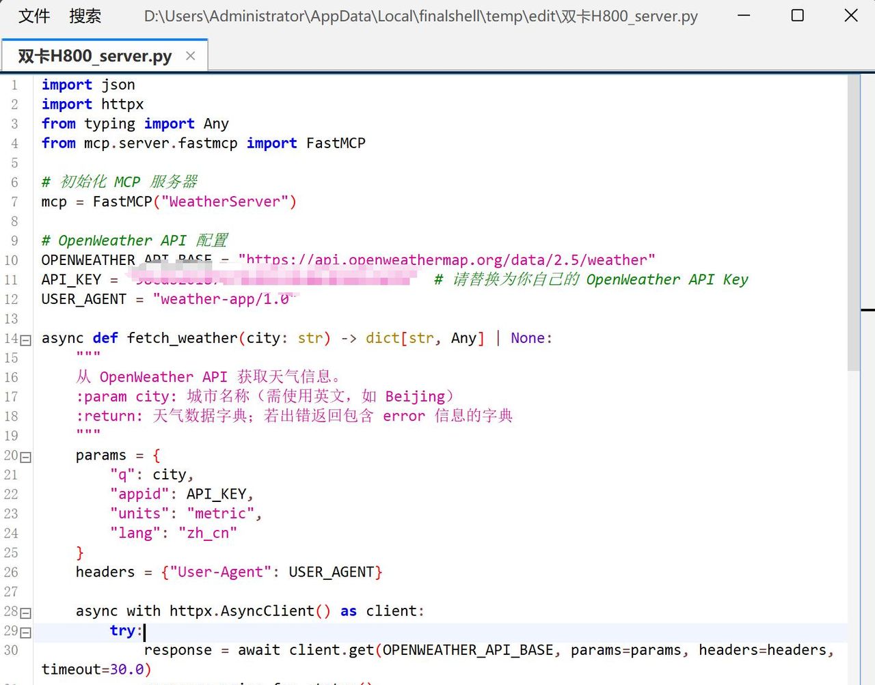Close the editor window
875x685 pixels.
850,16
